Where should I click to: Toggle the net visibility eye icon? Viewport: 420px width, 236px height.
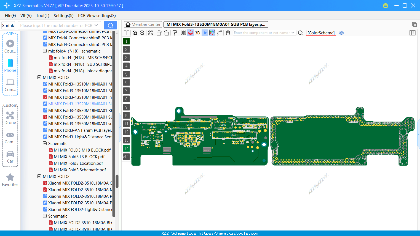pos(341,33)
